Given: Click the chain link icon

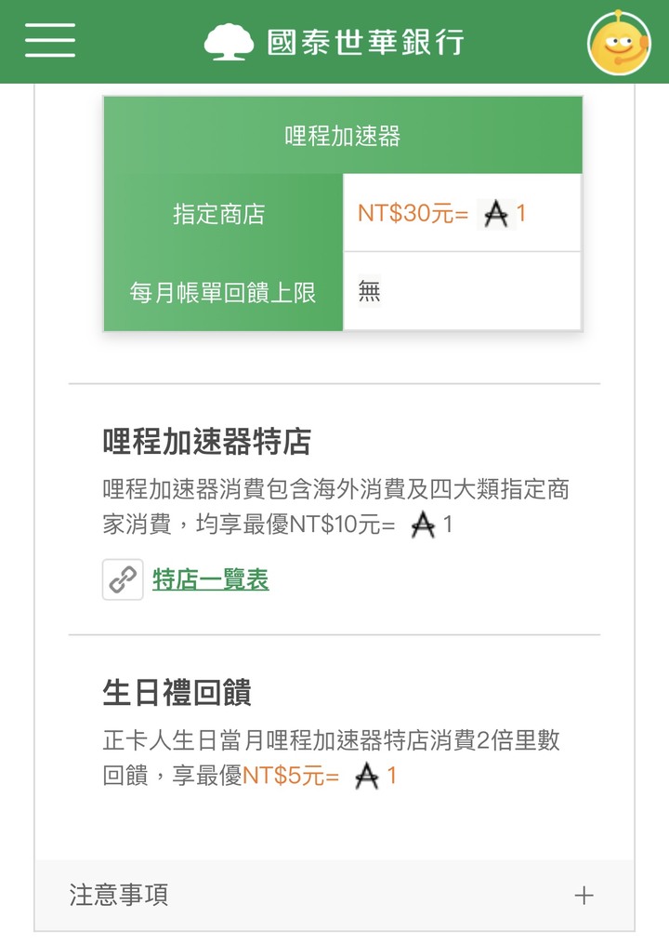Looking at the screenshot, I should pyautogui.click(x=123, y=579).
